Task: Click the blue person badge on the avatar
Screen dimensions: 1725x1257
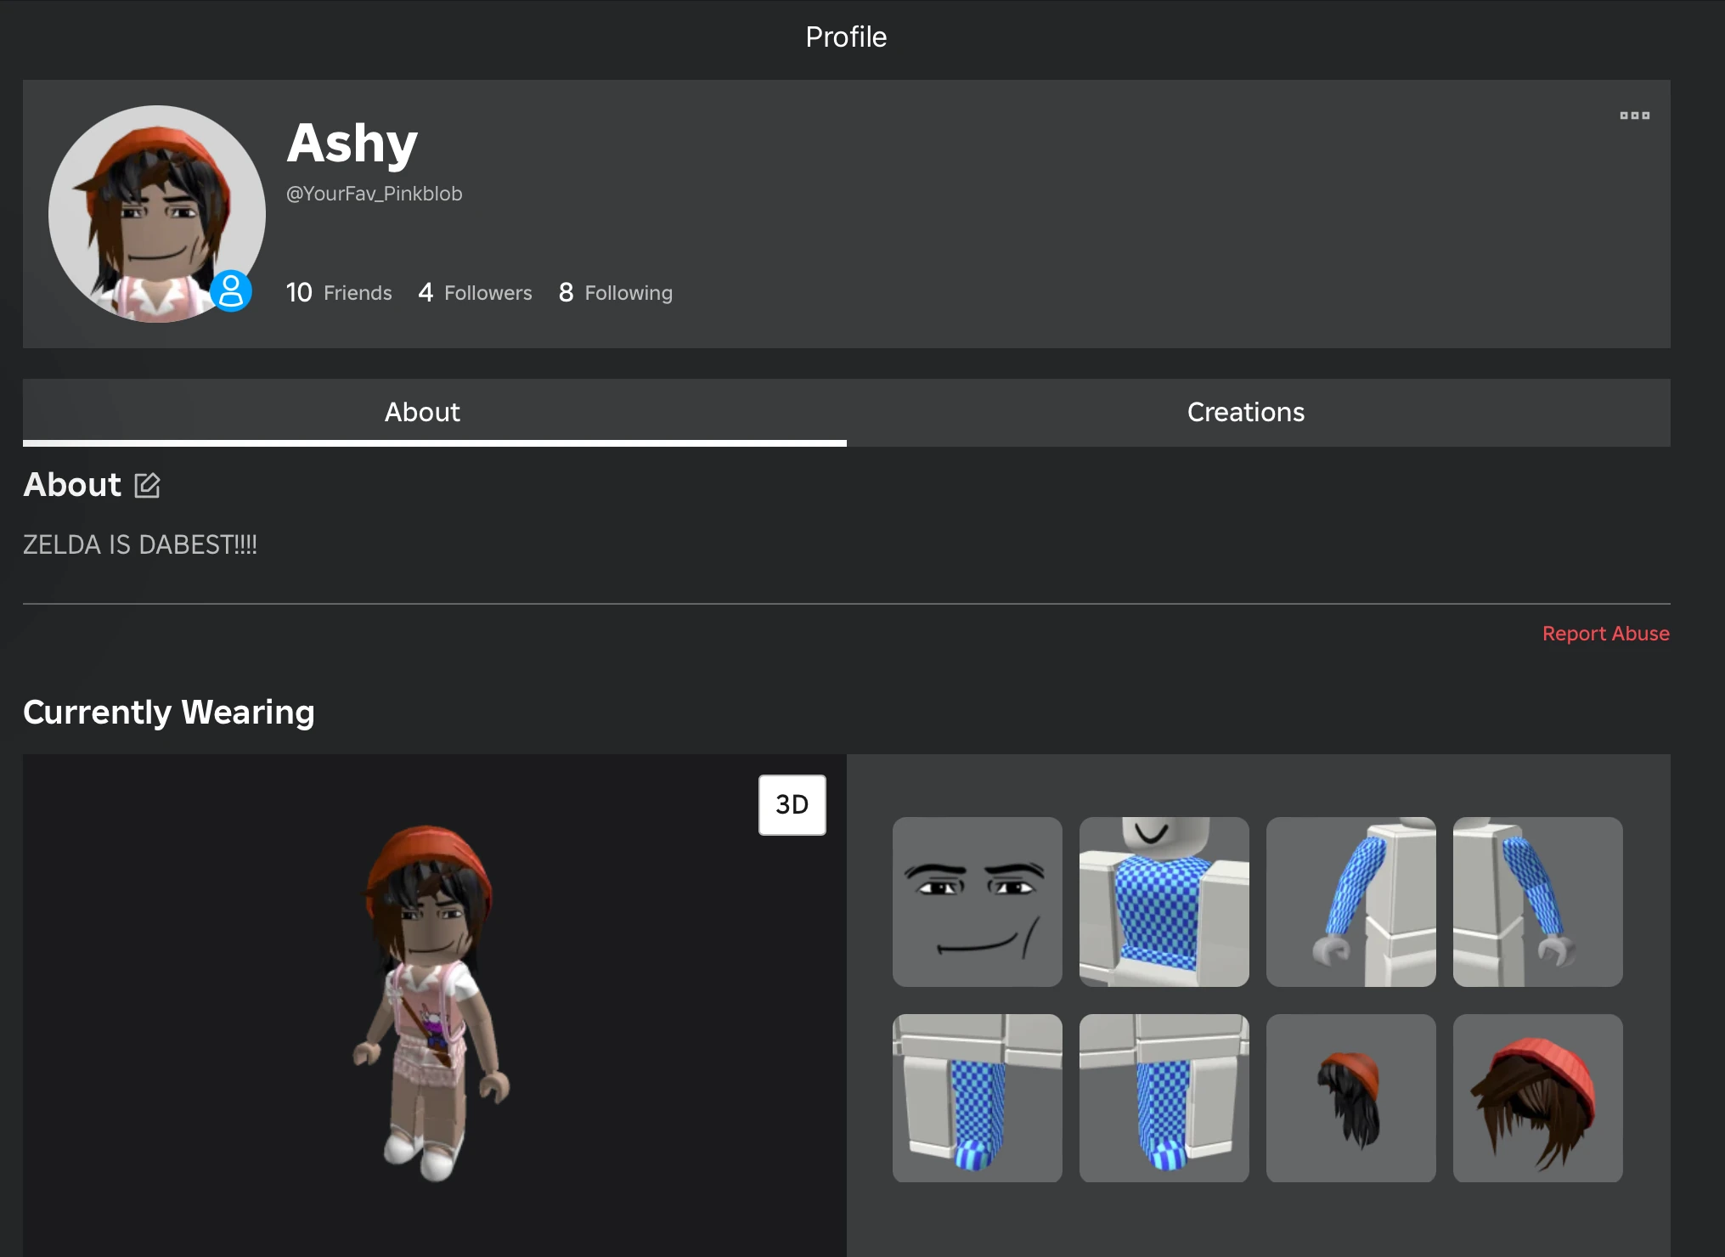Action: (x=232, y=292)
